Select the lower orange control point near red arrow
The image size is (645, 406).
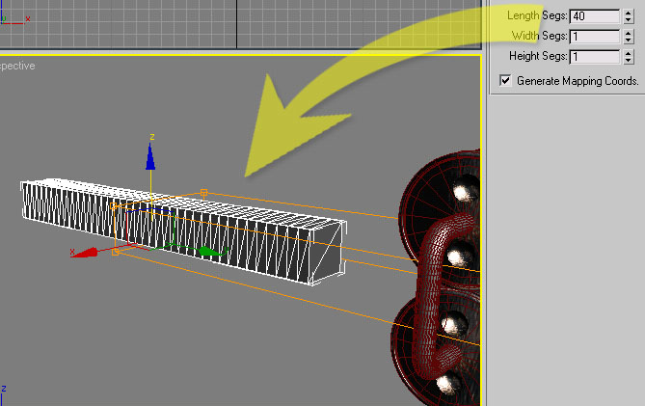(x=116, y=252)
